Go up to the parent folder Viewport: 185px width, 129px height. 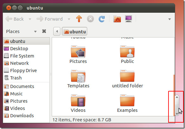(x=79, y=19)
